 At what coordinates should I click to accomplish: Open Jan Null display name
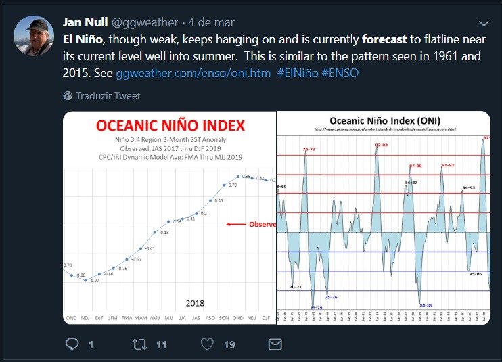pyautogui.click(x=85, y=22)
